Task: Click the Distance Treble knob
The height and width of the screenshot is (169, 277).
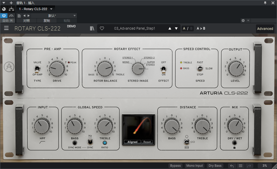Action: (x=202, y=126)
